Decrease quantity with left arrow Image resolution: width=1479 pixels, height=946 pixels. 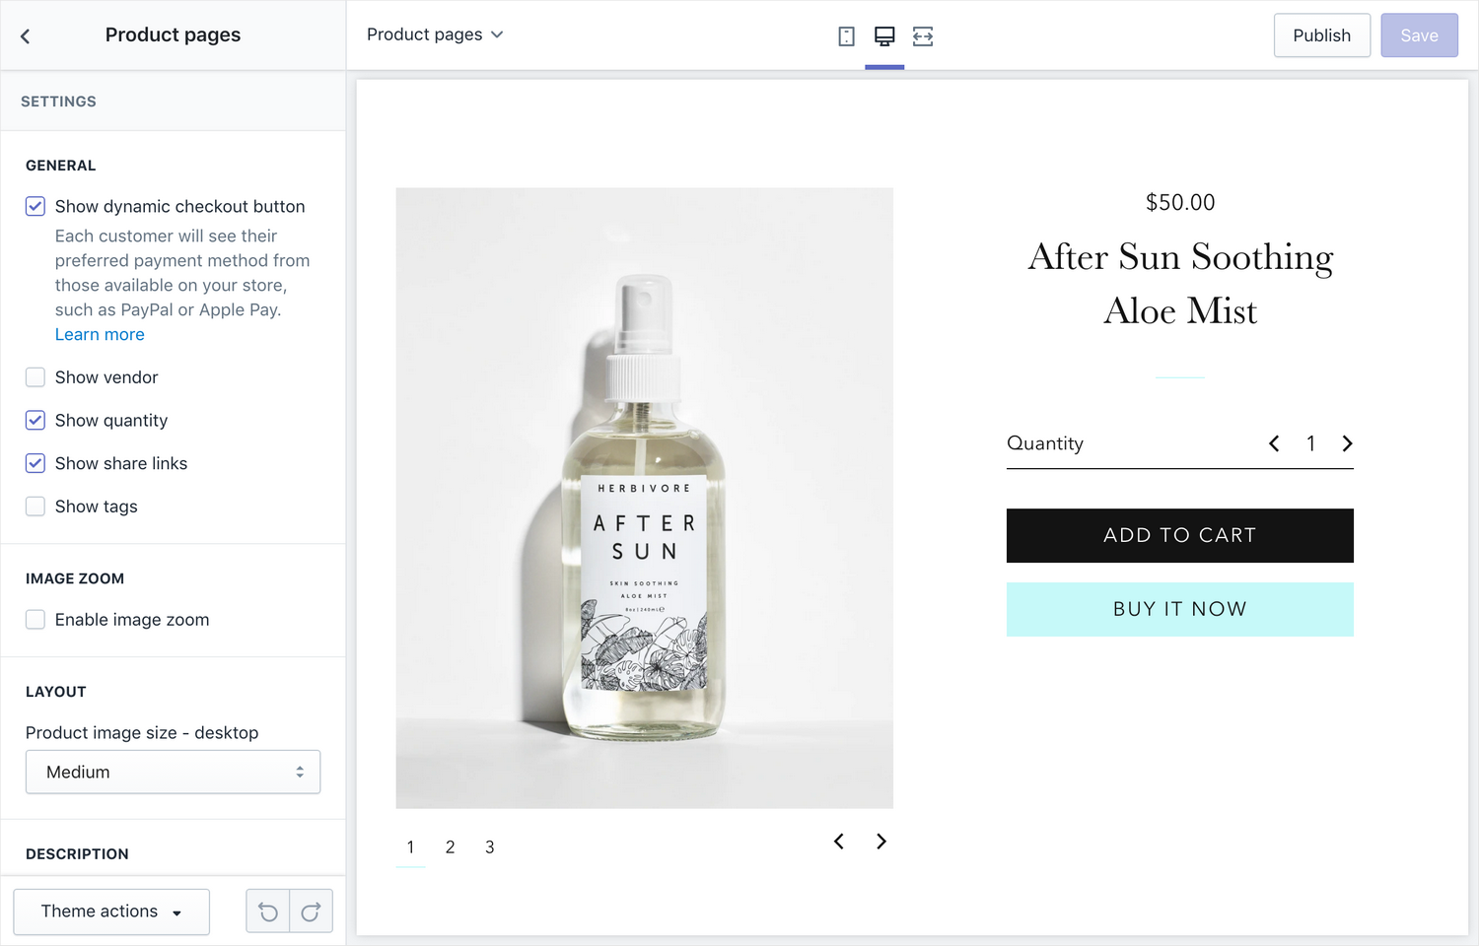(x=1274, y=443)
